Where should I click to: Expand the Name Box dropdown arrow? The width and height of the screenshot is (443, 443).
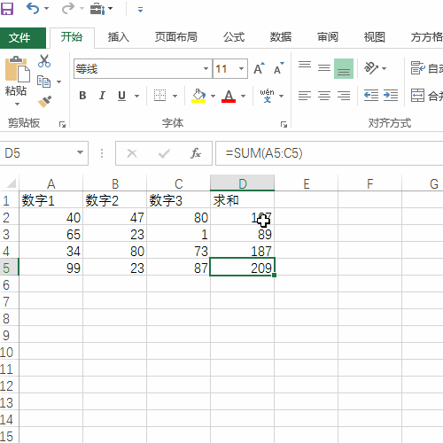80,152
